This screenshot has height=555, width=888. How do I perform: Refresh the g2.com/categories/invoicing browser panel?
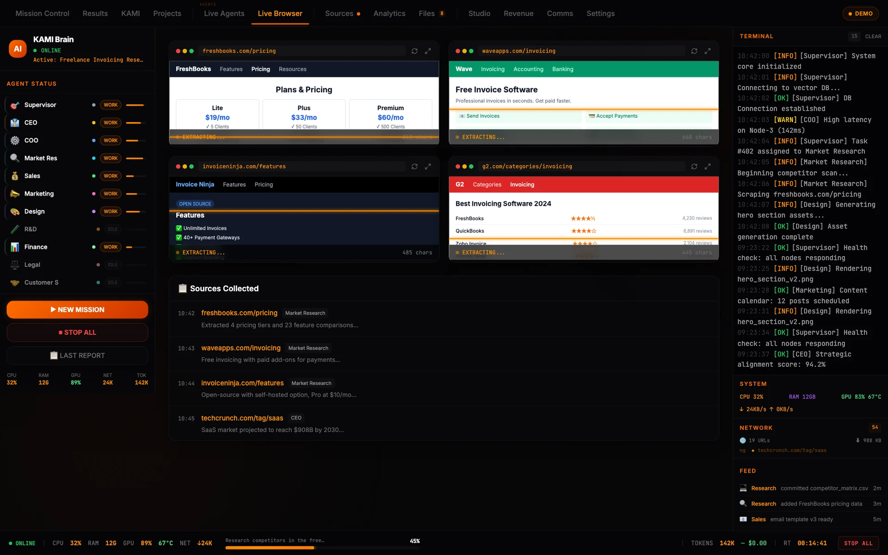click(694, 166)
